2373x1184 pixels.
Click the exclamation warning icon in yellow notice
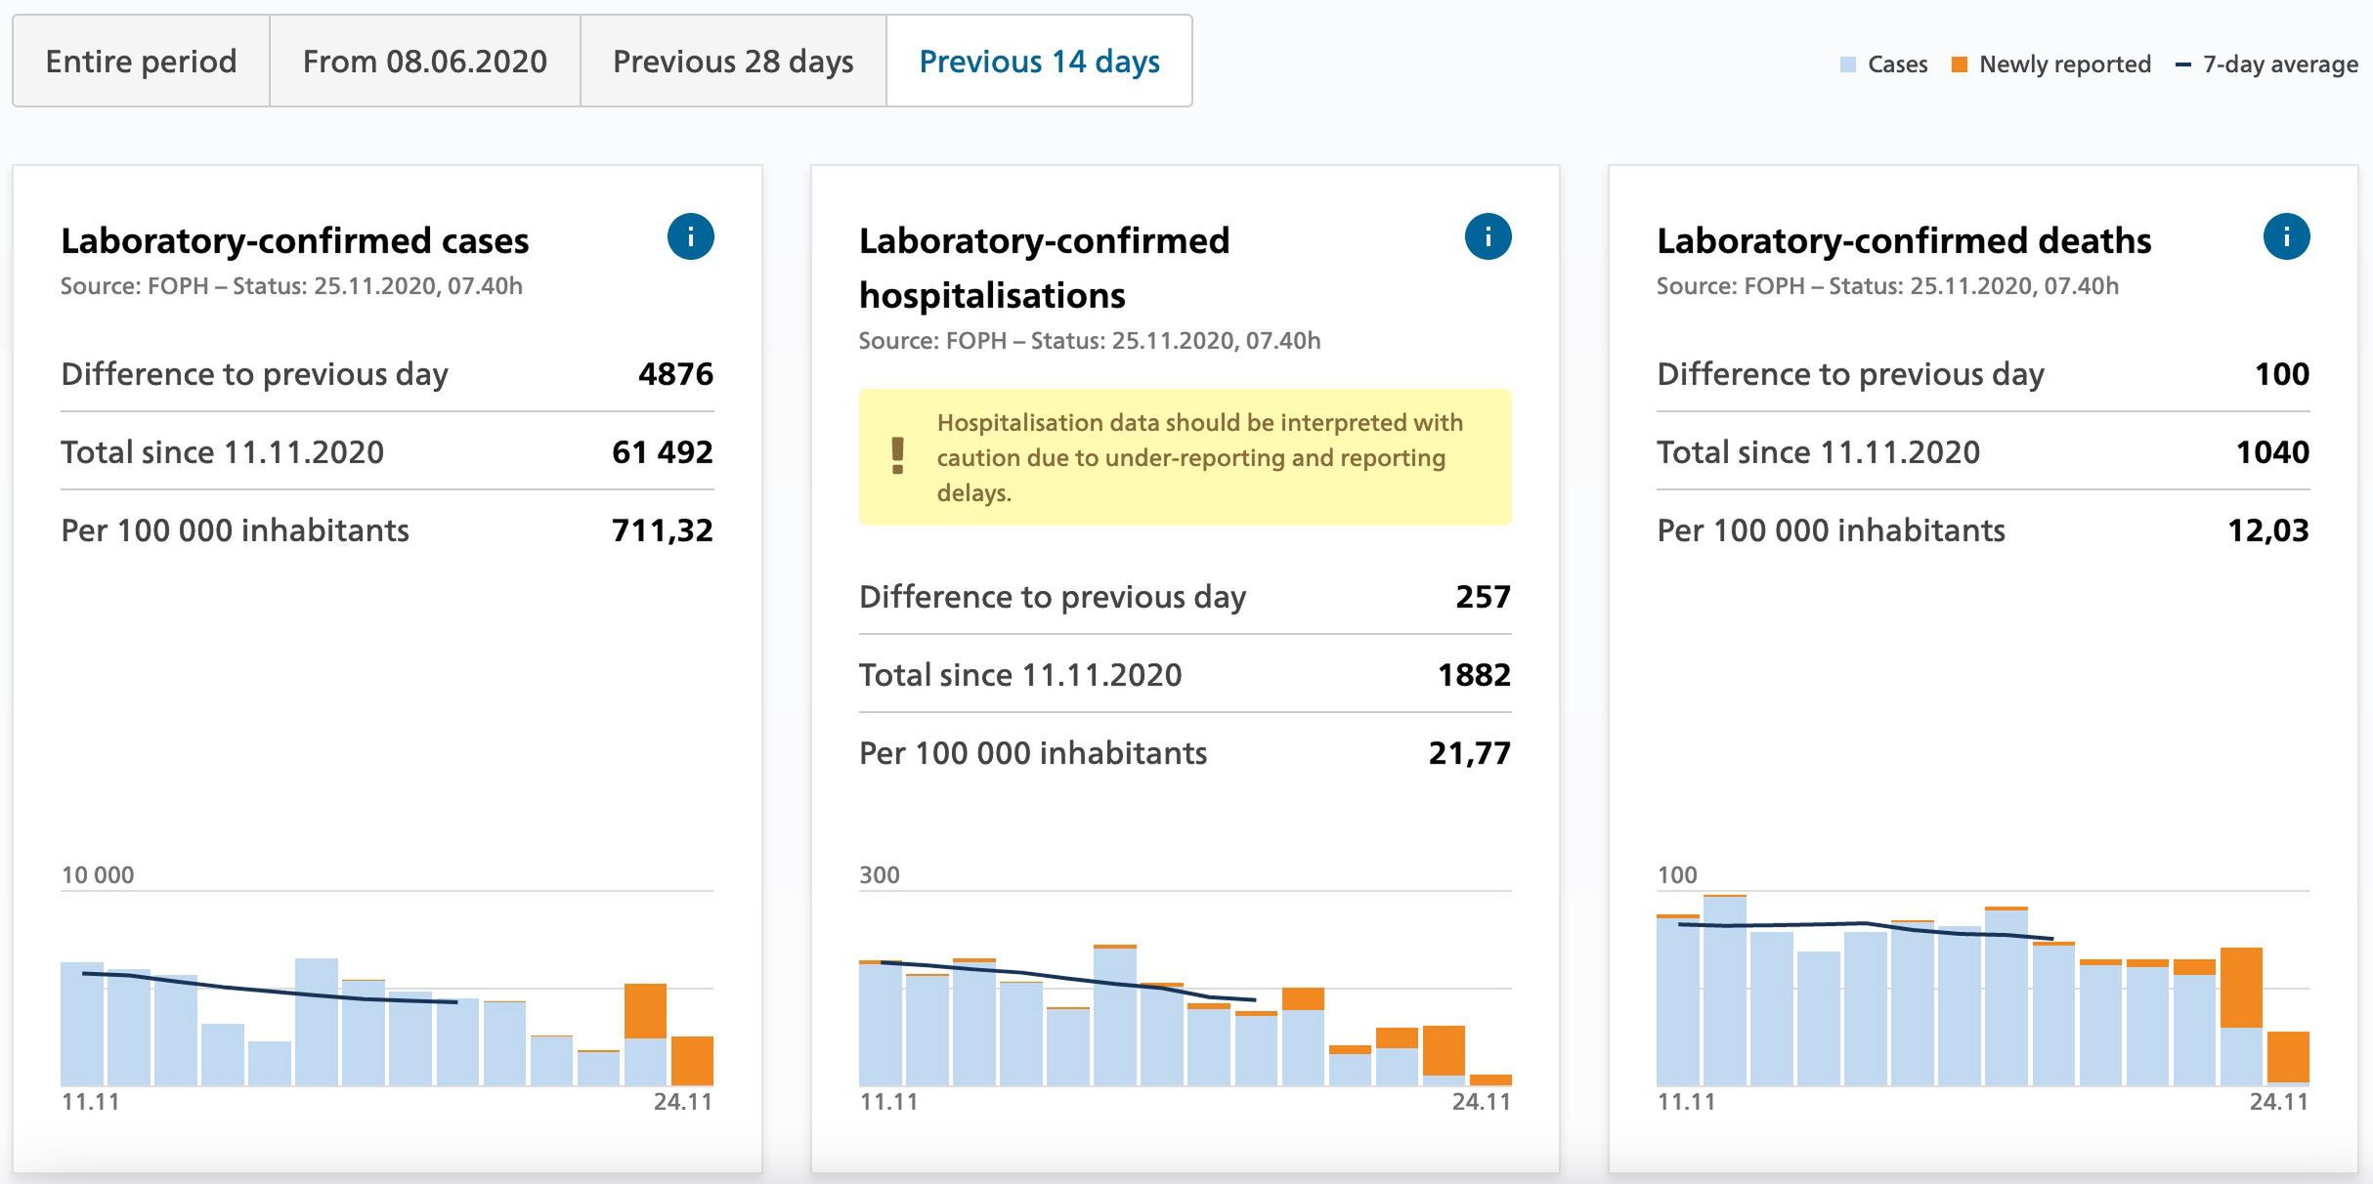[897, 456]
